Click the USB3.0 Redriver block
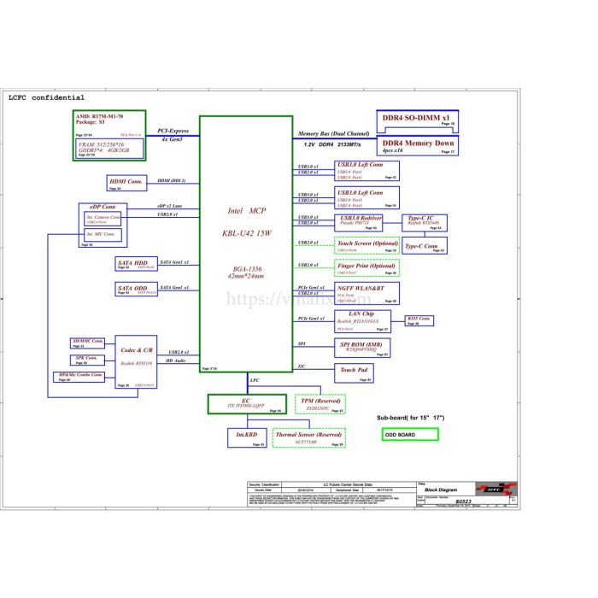The image size is (598, 598). click(x=359, y=223)
